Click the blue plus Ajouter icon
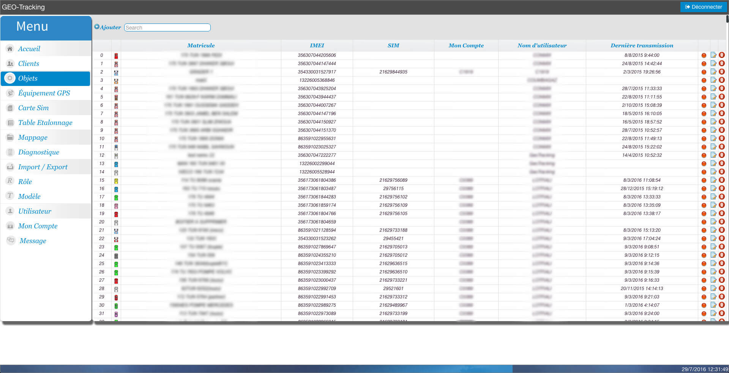The height and width of the screenshot is (373, 729). pyautogui.click(x=97, y=27)
